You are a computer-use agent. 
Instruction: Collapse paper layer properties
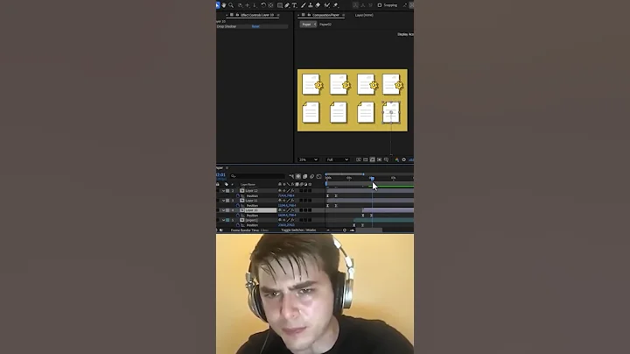click(223, 220)
